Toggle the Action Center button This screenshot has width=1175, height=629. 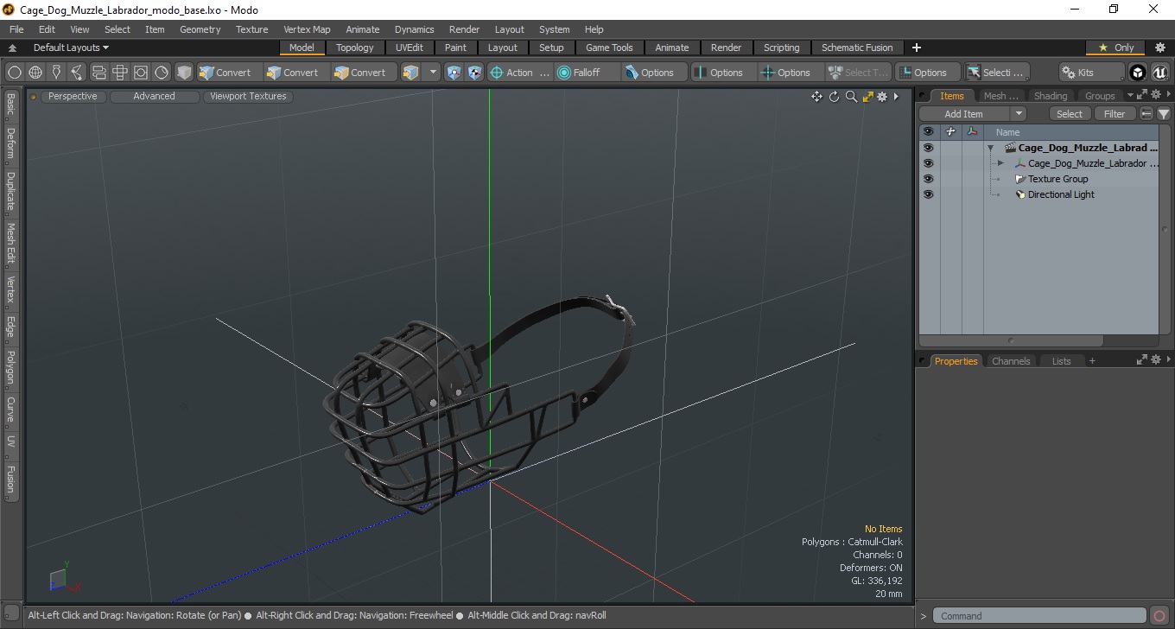520,73
